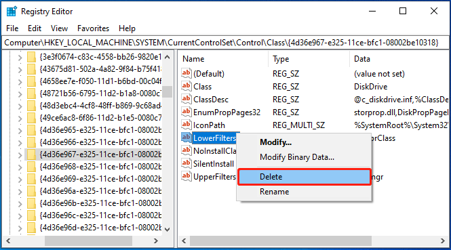Select the icon beside EnumPropPages32 value

(x=187, y=112)
